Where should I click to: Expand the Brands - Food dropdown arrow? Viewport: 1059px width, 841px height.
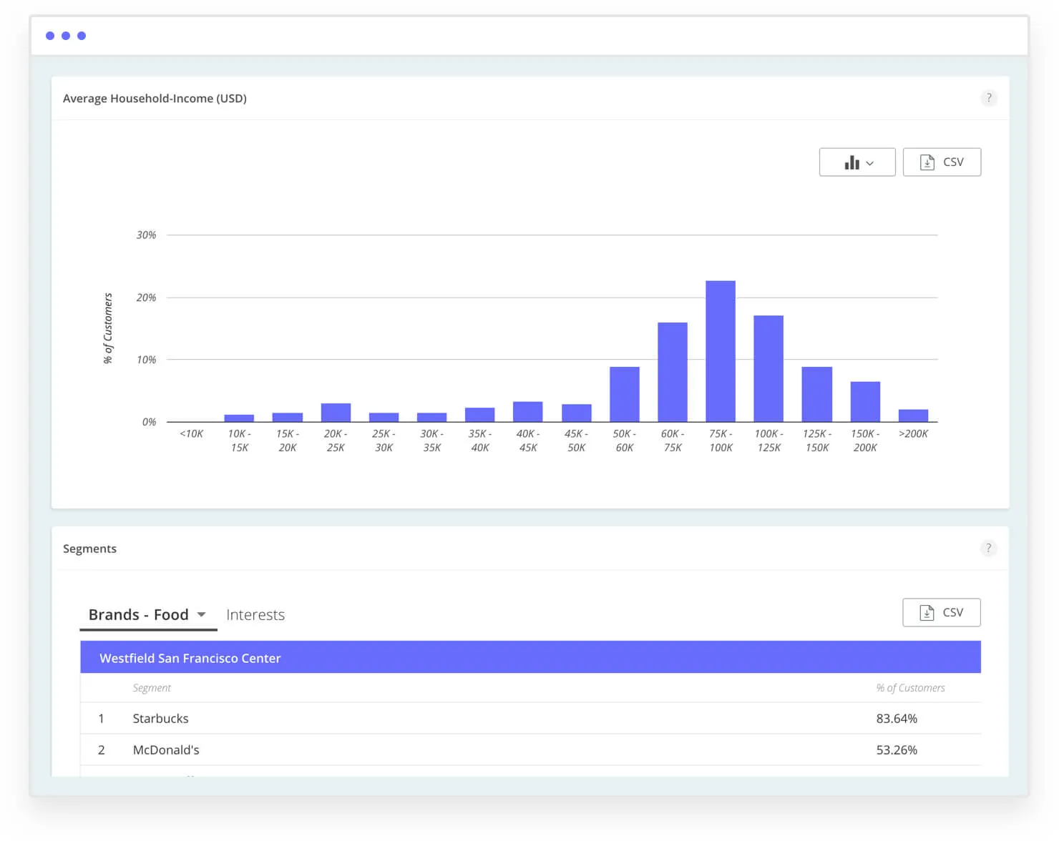pos(201,614)
